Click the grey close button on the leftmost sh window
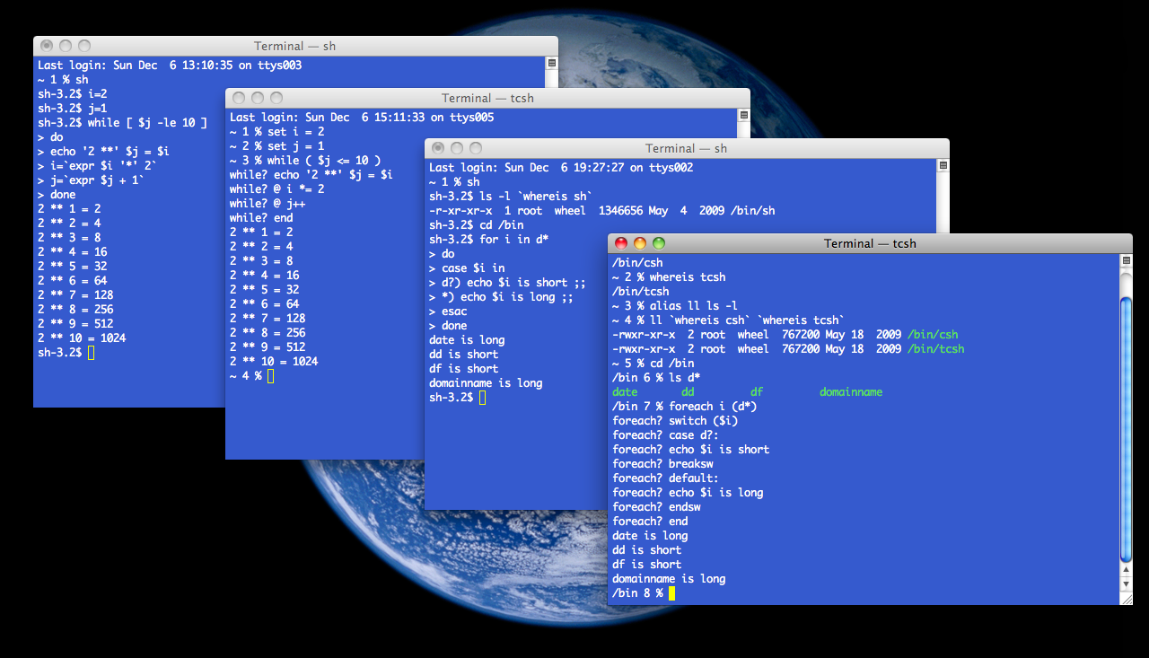Viewport: 1149px width, 658px height. pyautogui.click(x=46, y=45)
